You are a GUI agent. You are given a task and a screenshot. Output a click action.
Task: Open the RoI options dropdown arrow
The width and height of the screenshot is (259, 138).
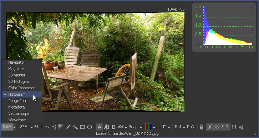[x=184, y=127]
